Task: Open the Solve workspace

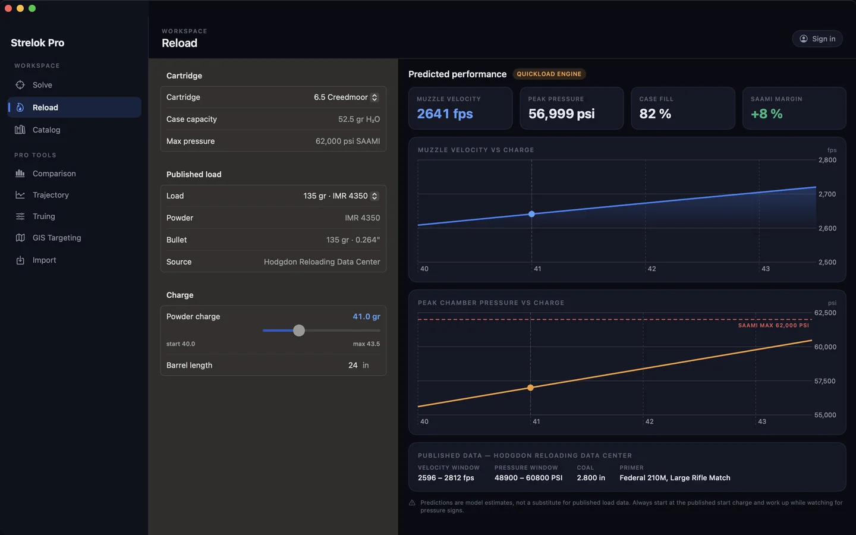Action: [x=74, y=85]
